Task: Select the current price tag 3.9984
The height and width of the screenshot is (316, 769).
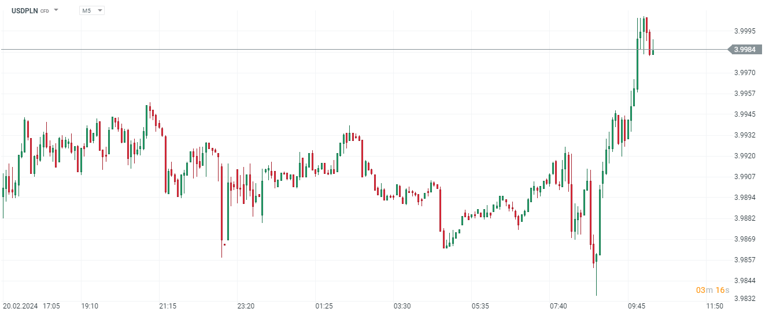Action: click(x=744, y=50)
